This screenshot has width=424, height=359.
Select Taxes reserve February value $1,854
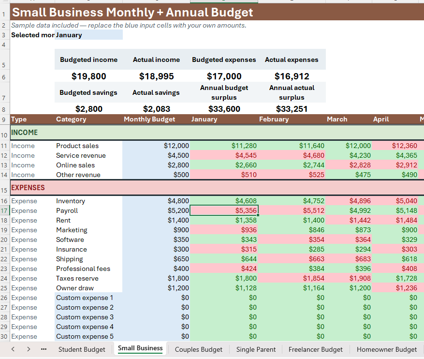click(x=292, y=278)
